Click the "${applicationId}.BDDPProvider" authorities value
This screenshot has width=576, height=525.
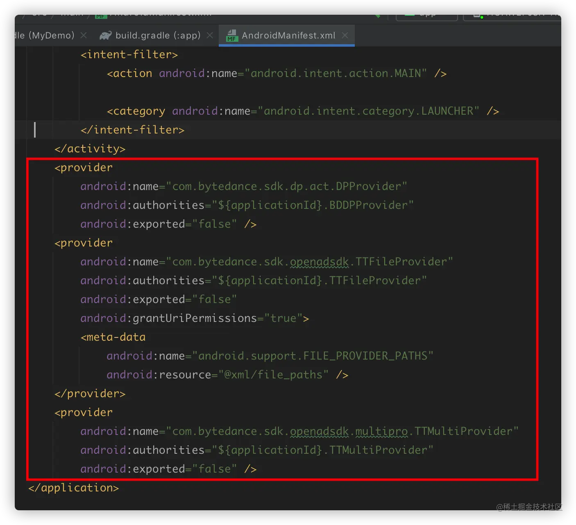pos(313,205)
